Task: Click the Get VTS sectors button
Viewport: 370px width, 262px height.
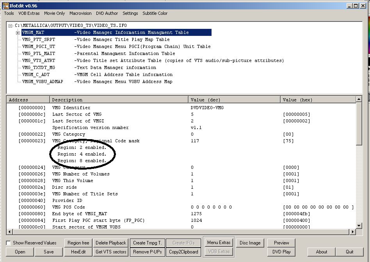Action: pyautogui.click(x=111, y=252)
